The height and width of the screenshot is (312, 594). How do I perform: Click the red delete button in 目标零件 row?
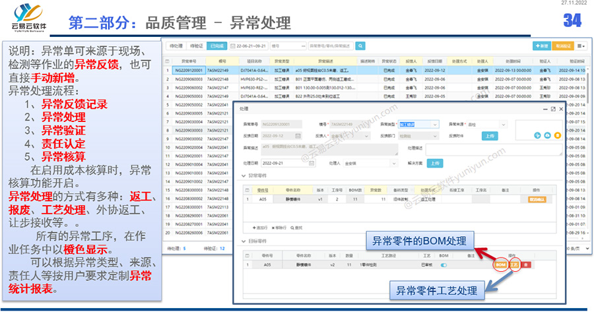[x=525, y=265]
